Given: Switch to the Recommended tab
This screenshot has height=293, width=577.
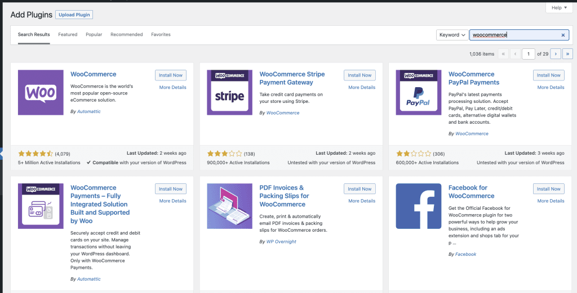Looking at the screenshot, I should pyautogui.click(x=127, y=34).
